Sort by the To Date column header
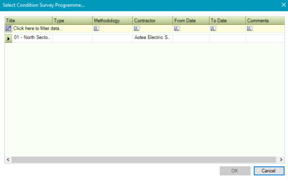Screen dimensions: 288x178 227,20
